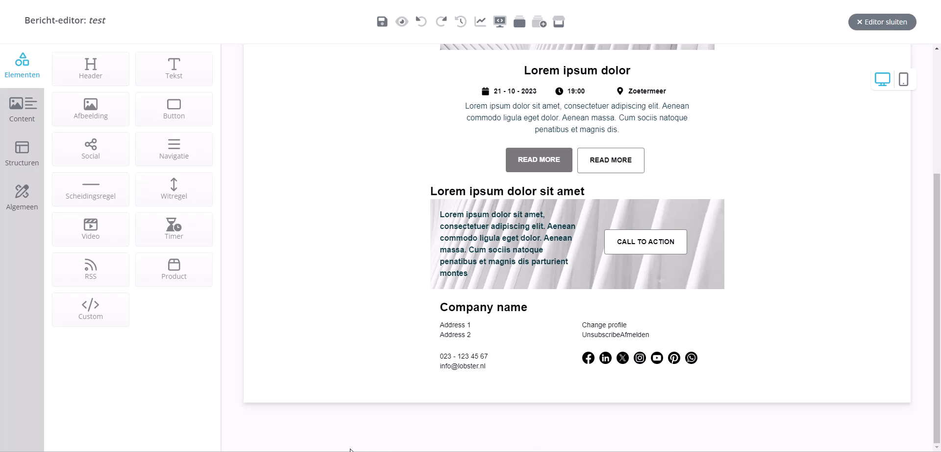Click the Editor sluiten button

click(x=882, y=22)
